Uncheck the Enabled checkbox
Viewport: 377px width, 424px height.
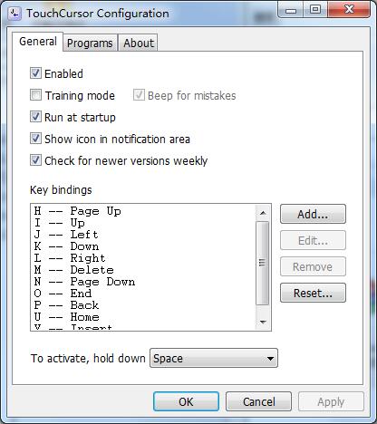35,73
